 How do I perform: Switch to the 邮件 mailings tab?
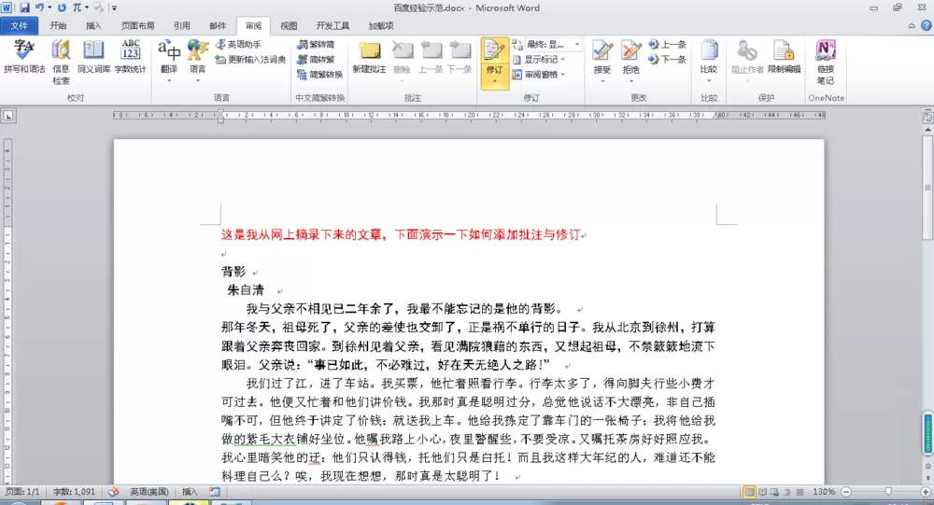click(218, 25)
